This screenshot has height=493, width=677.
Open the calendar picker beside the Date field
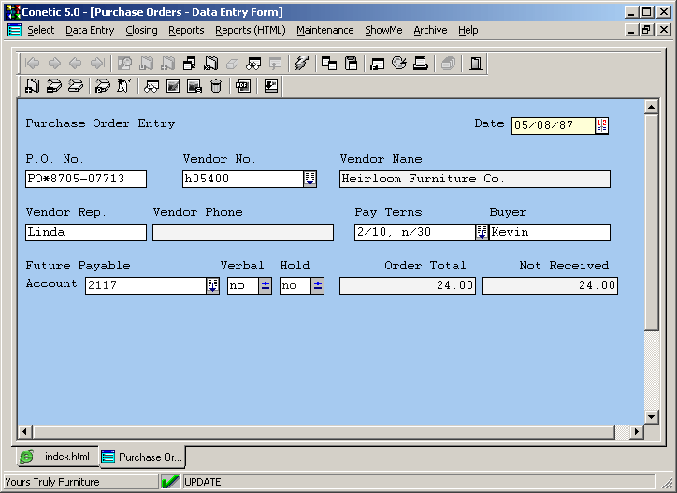click(601, 125)
